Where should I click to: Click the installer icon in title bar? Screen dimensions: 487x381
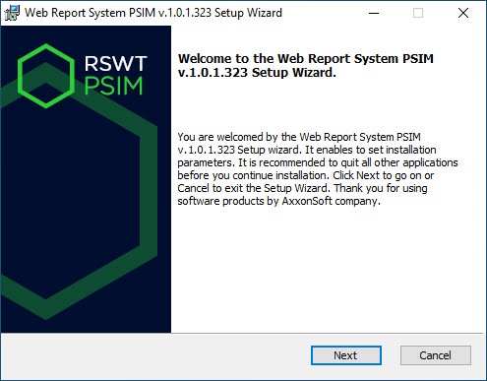click(x=12, y=13)
